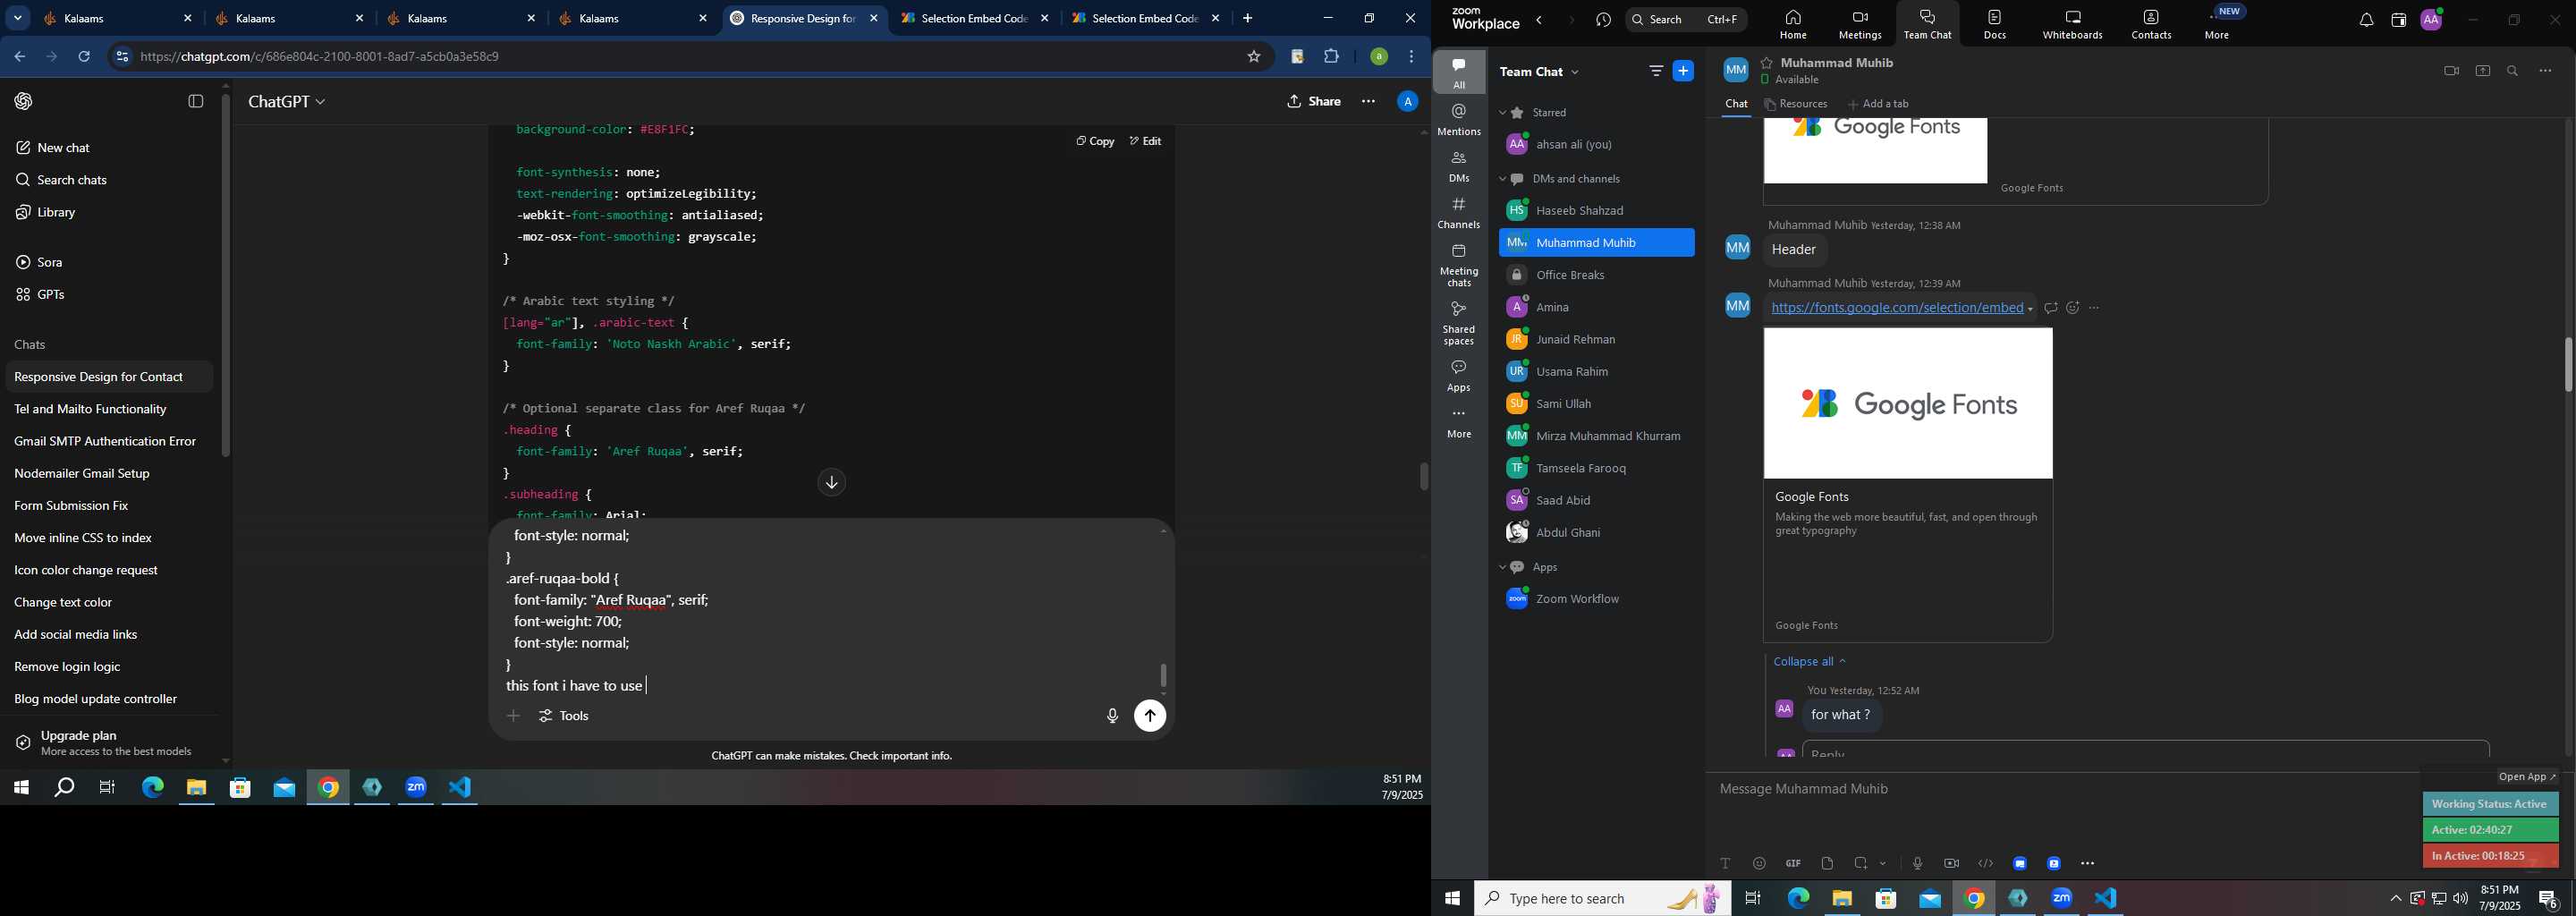
Task: Insert code snippet in Zoom message
Action: coord(1985,863)
